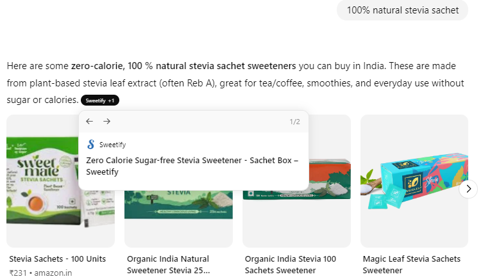
Task: Open Stevia Sachets - 100 Units title
Action: 58,259
